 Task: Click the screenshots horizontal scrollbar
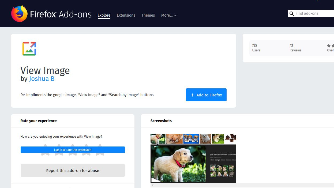pos(242,185)
